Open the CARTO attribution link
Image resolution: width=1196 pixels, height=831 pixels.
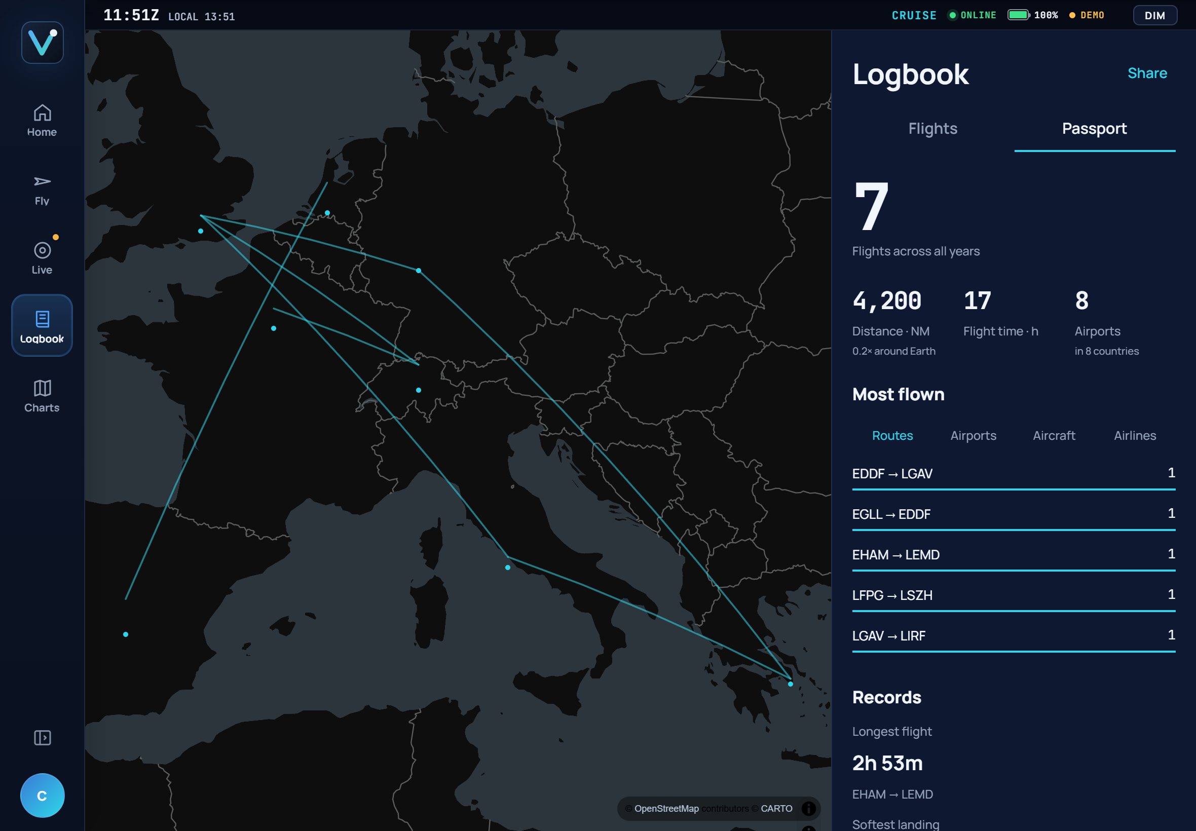click(776, 809)
